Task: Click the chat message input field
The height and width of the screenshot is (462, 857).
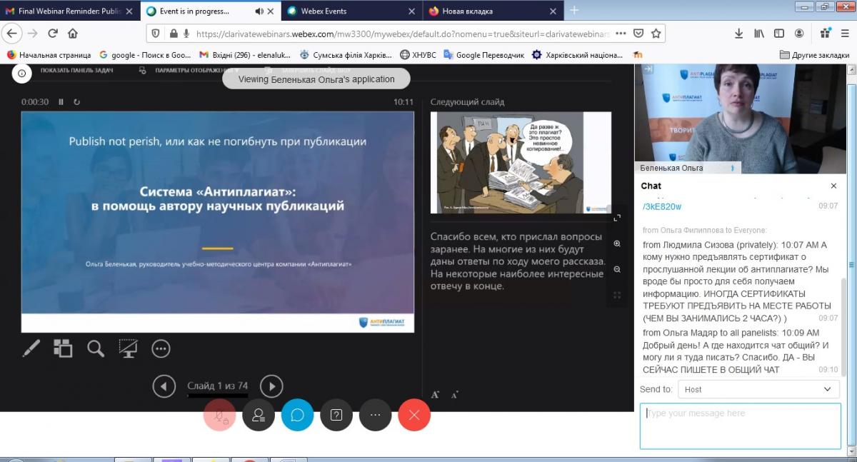Action: [x=740, y=426]
